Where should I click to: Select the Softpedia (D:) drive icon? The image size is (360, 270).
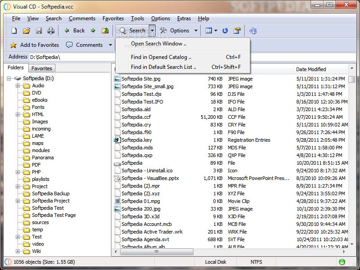pos(18,78)
